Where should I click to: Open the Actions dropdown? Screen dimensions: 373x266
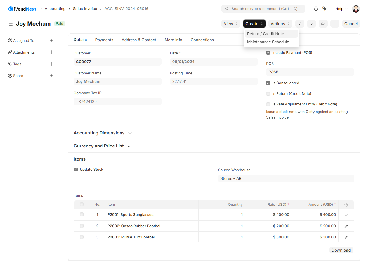pos(280,24)
